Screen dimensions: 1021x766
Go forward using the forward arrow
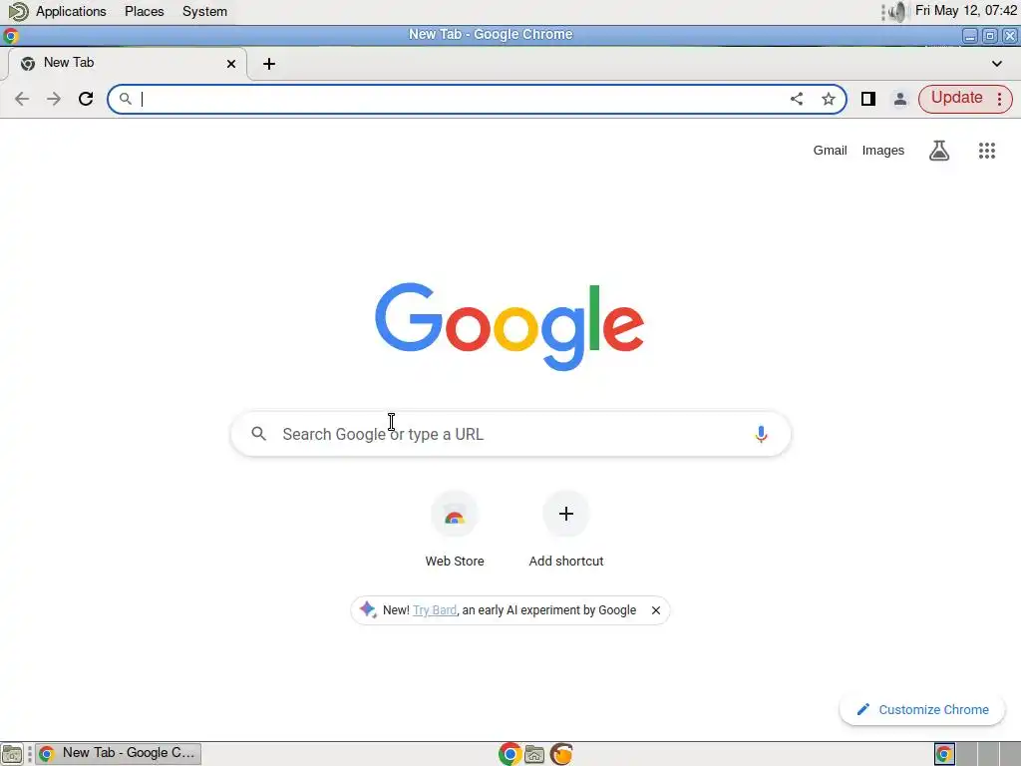54,99
